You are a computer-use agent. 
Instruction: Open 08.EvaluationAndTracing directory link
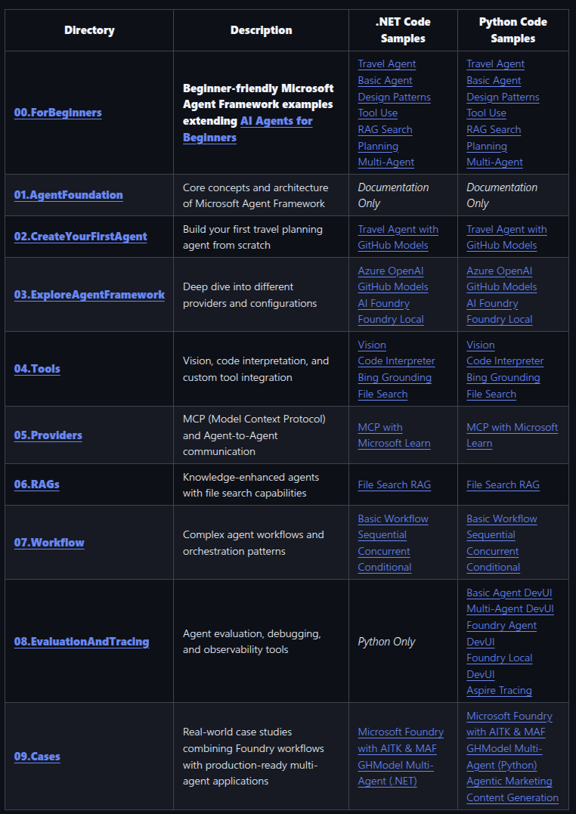point(82,642)
